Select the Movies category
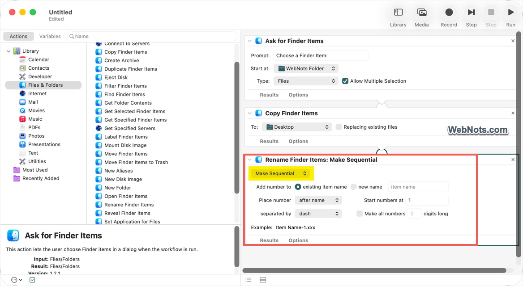This screenshot has height=286, width=523. (36, 110)
